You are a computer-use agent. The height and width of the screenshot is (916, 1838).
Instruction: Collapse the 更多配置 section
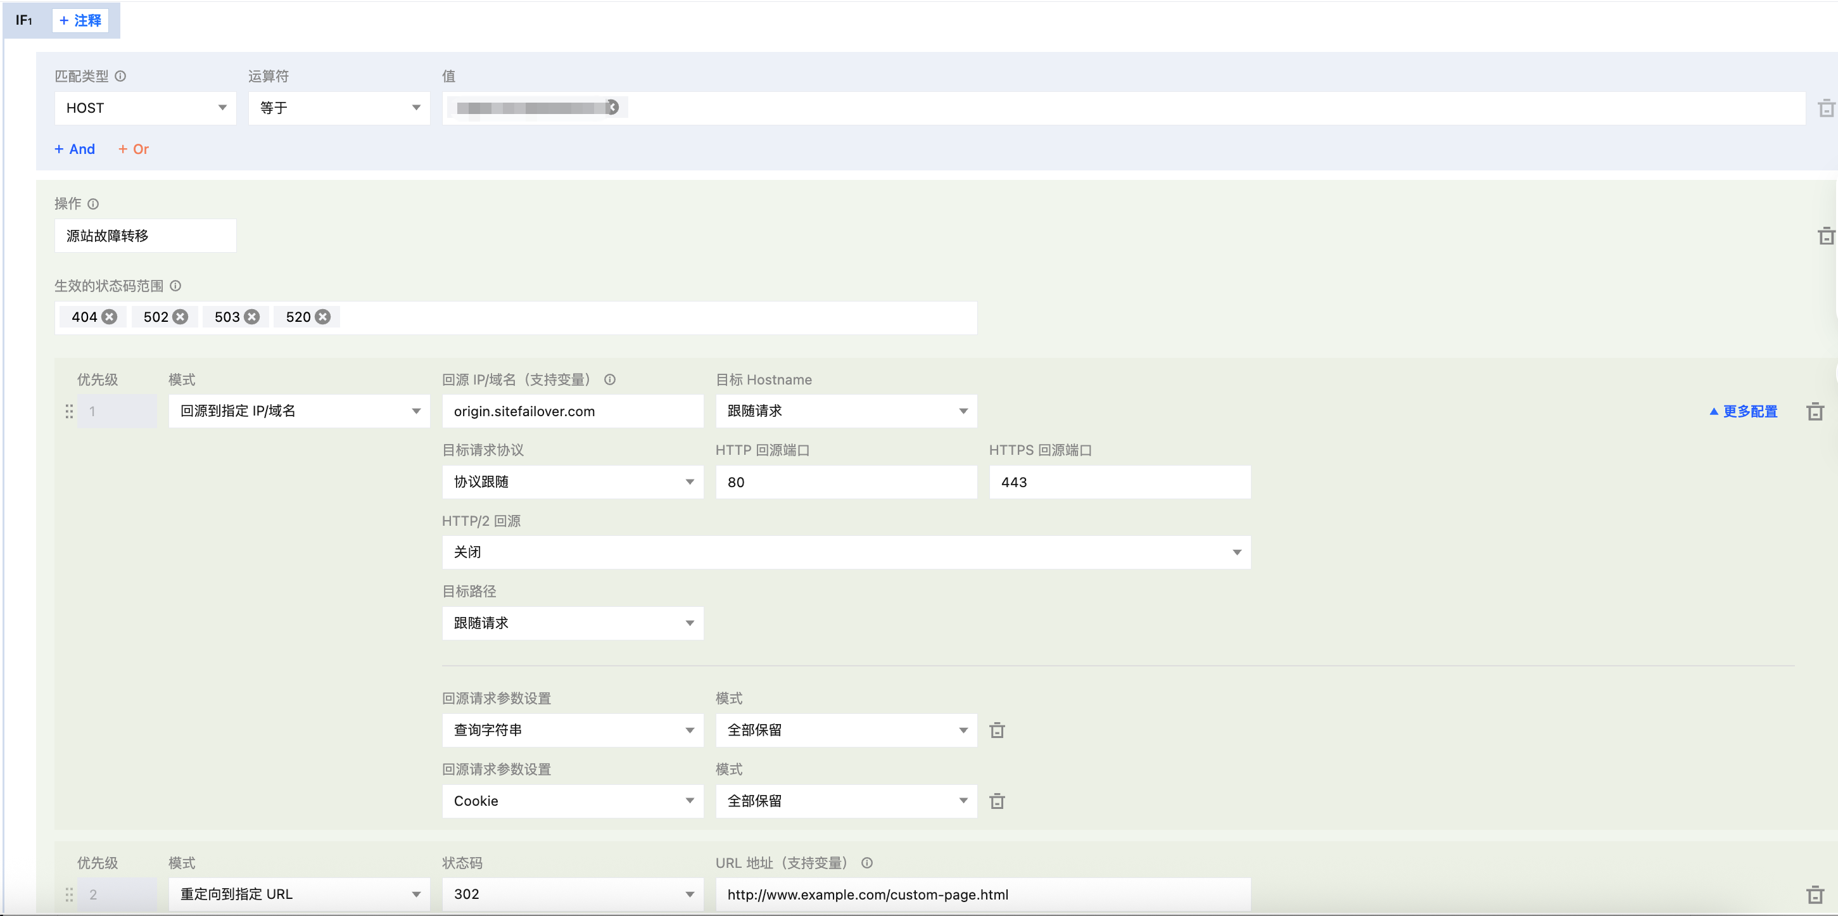click(x=1743, y=412)
